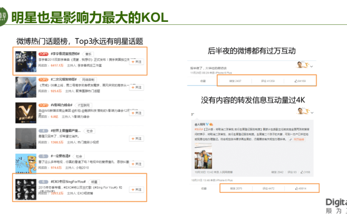Click 收藏 on the late-night post
The image size is (347, 219).
pos(203,81)
